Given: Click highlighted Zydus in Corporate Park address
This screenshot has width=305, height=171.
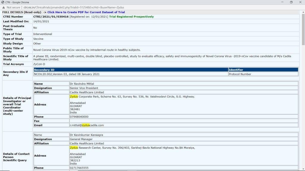Looking at the screenshot, I should 74,96.
